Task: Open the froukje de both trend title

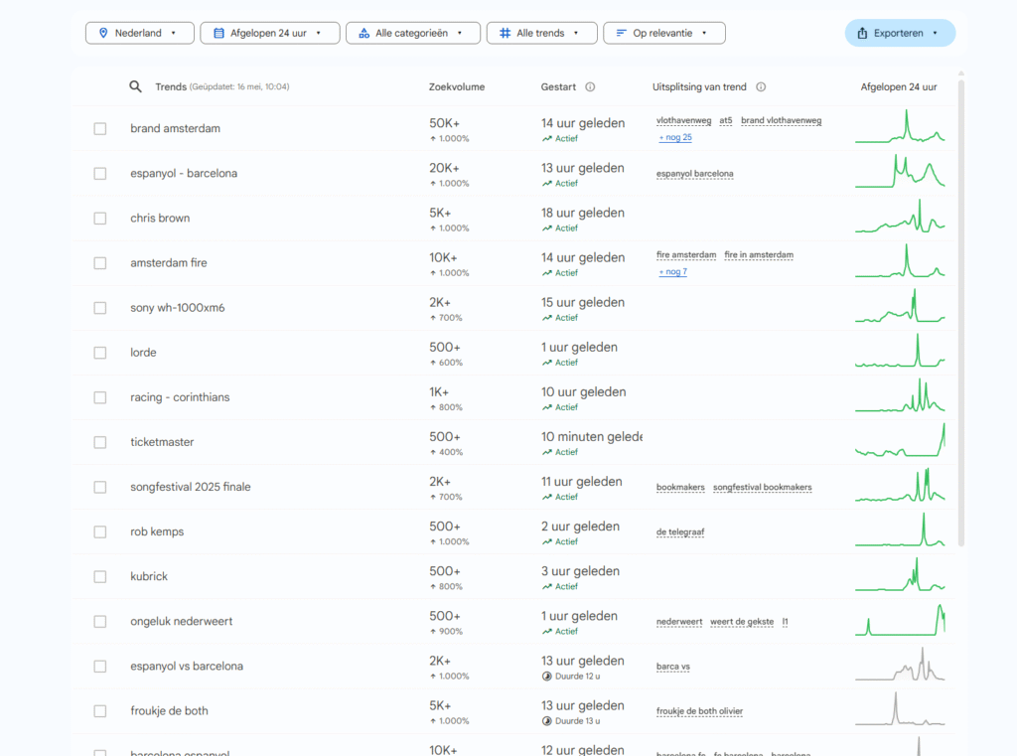Action: pos(169,710)
